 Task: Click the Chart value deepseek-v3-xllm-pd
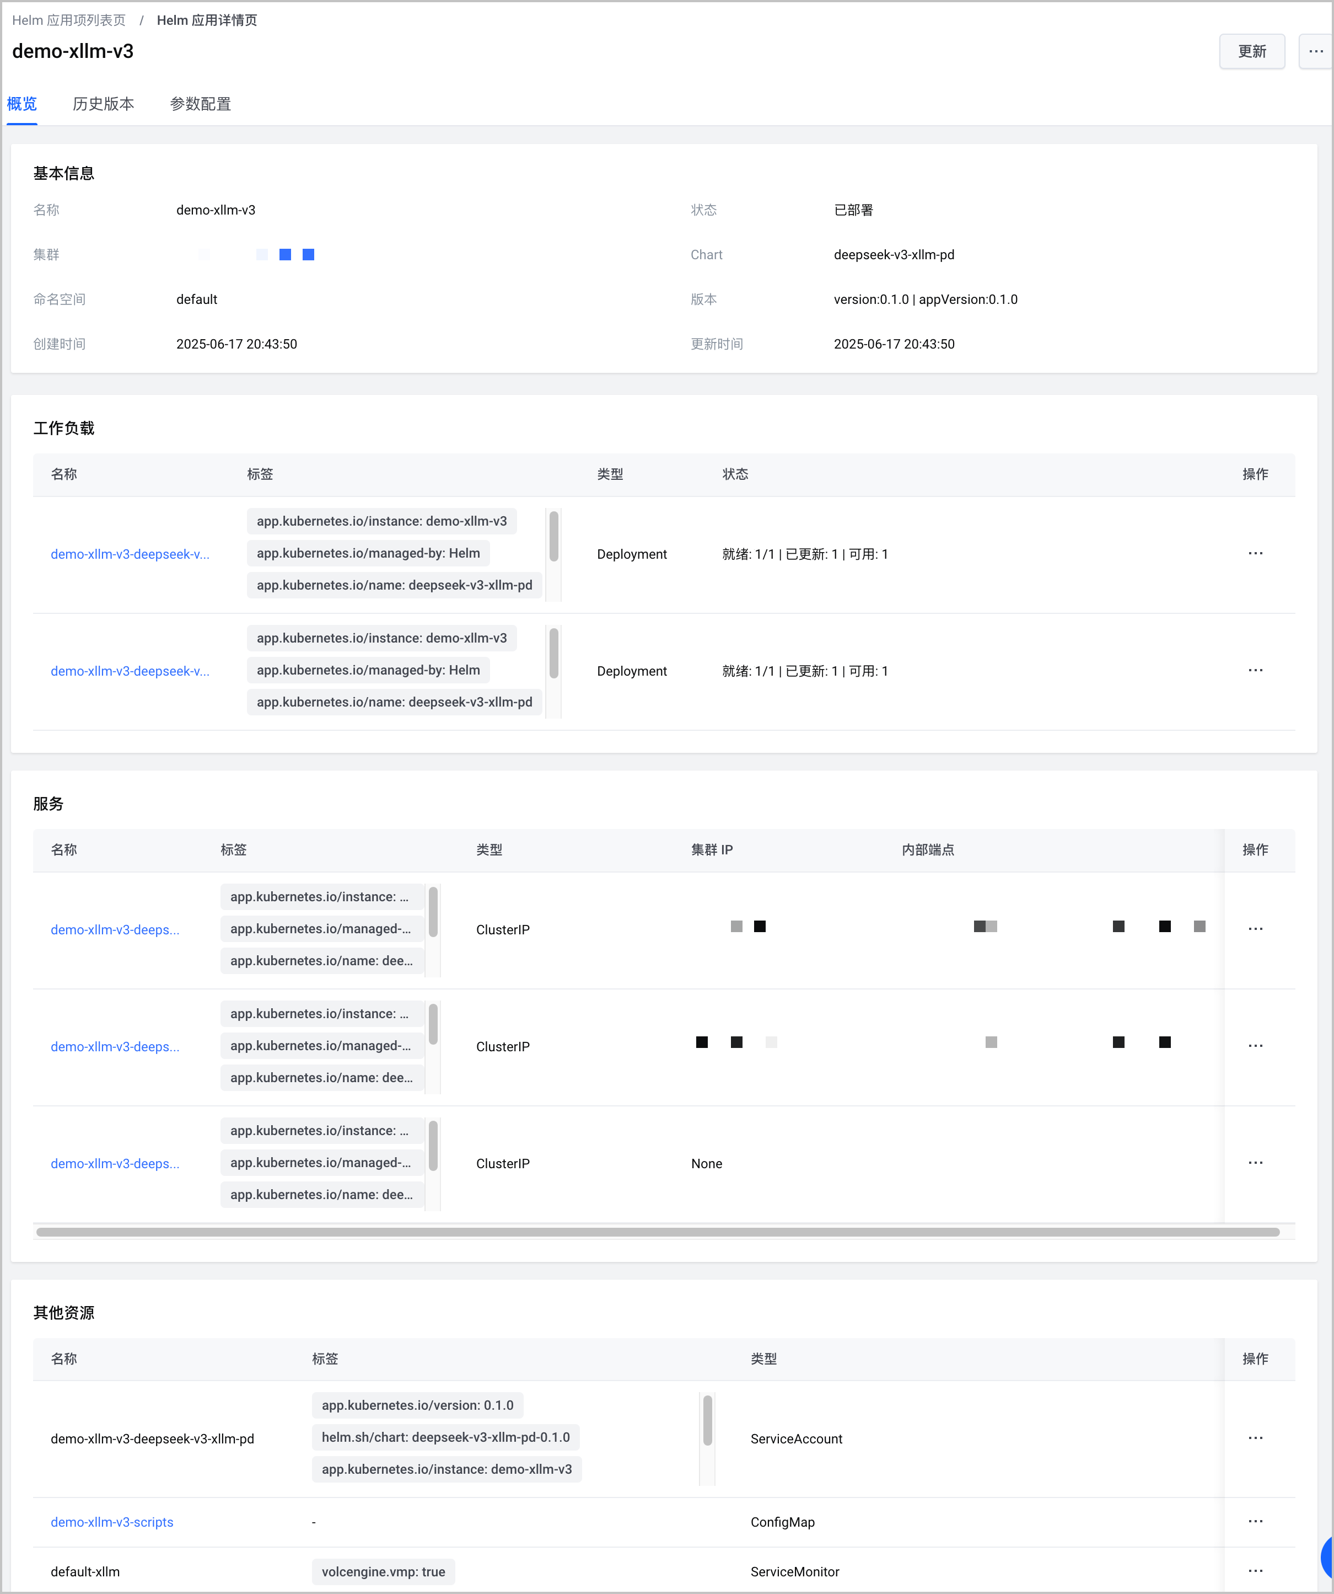[894, 255]
